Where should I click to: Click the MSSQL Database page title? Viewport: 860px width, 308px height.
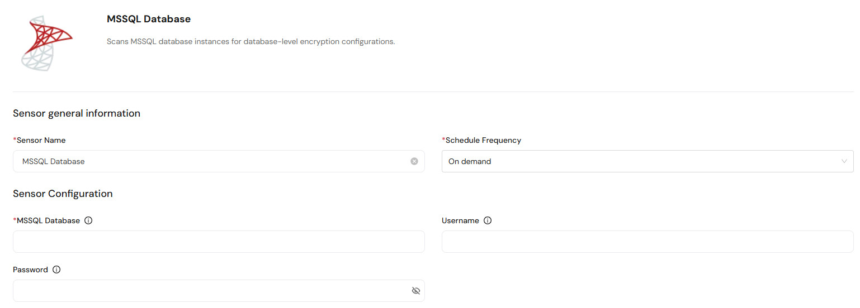149,19
